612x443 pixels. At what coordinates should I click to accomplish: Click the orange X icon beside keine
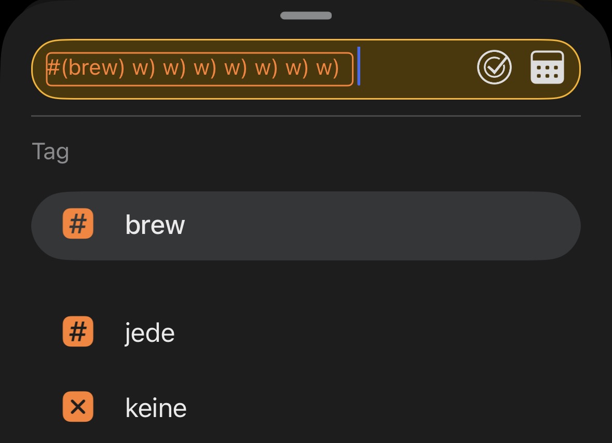(x=78, y=407)
